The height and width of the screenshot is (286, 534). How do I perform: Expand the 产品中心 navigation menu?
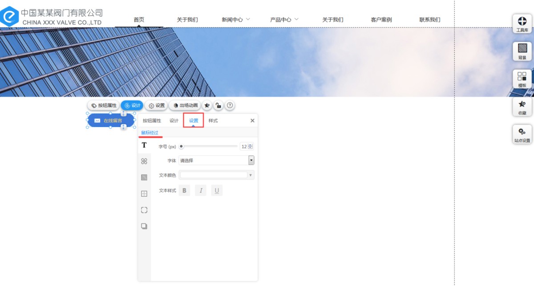point(284,20)
